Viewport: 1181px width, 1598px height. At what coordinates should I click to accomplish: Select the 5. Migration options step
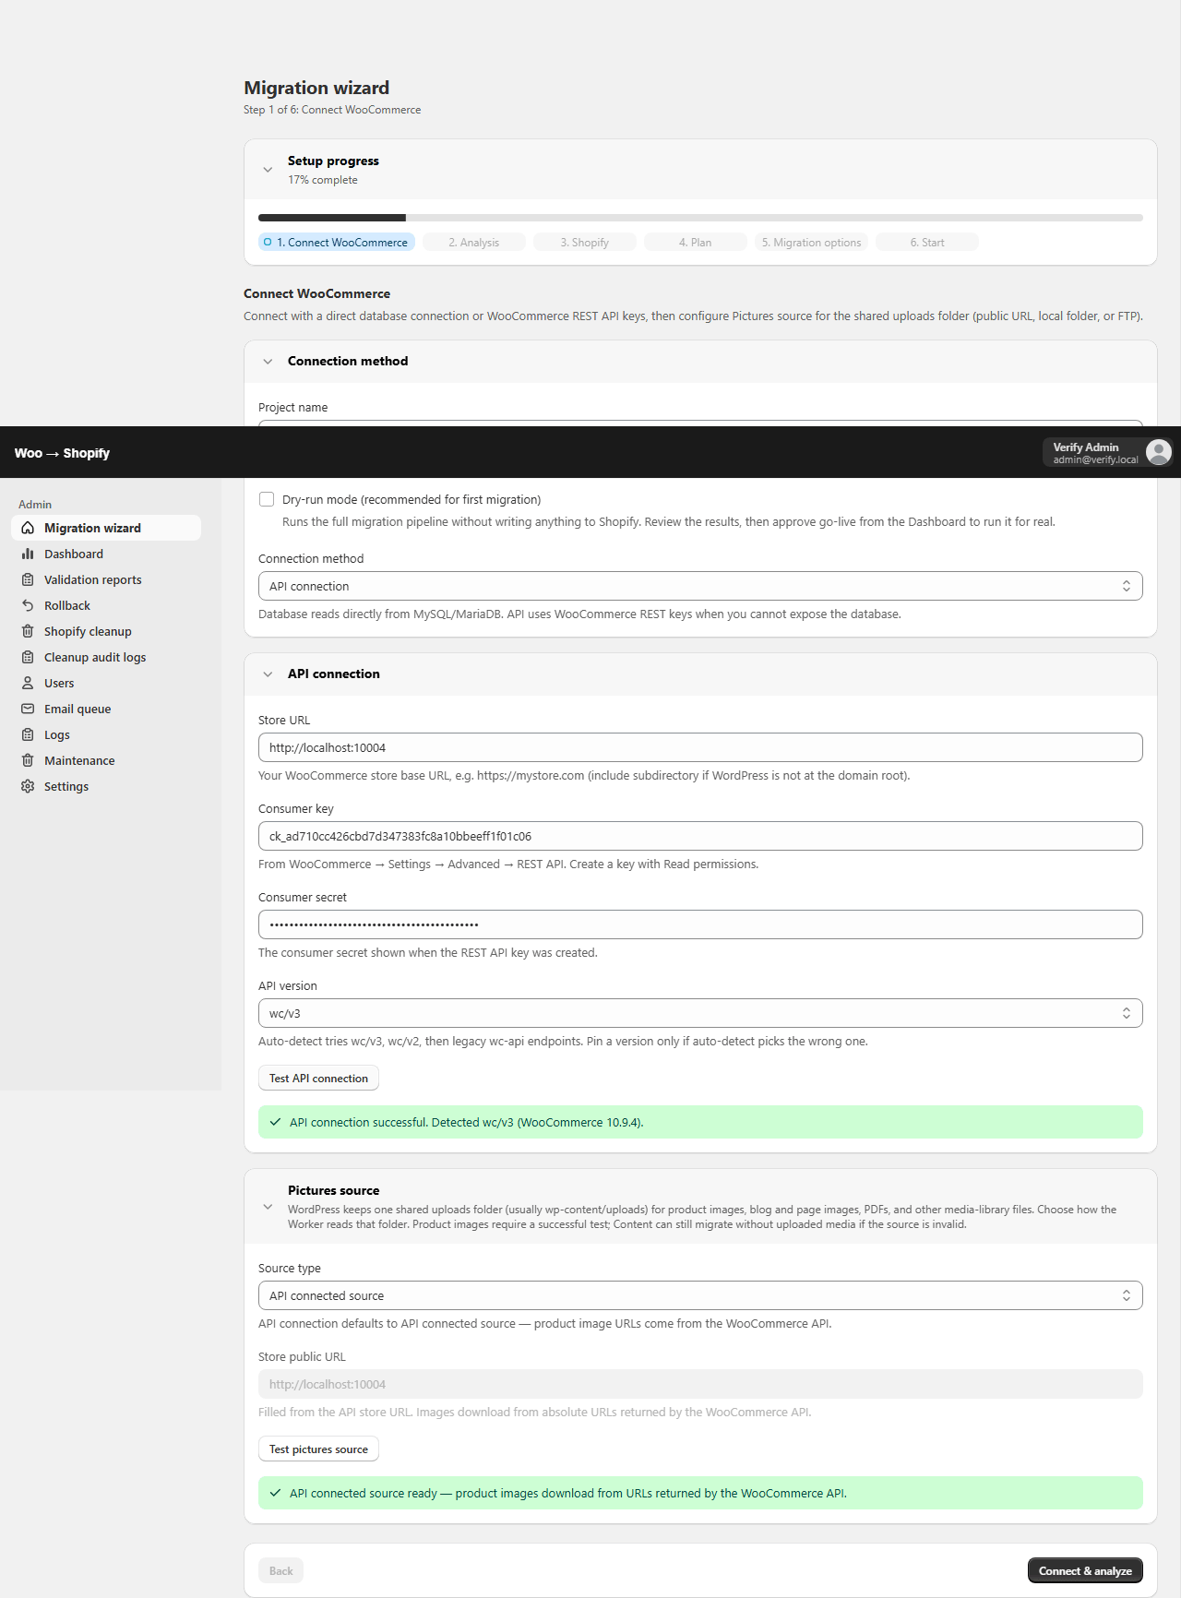pyautogui.click(x=811, y=242)
